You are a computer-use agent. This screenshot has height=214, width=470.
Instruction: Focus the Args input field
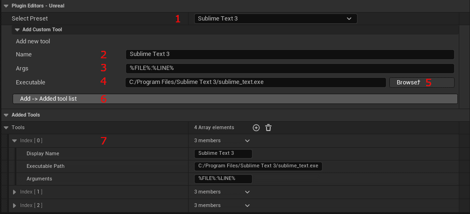290,68
